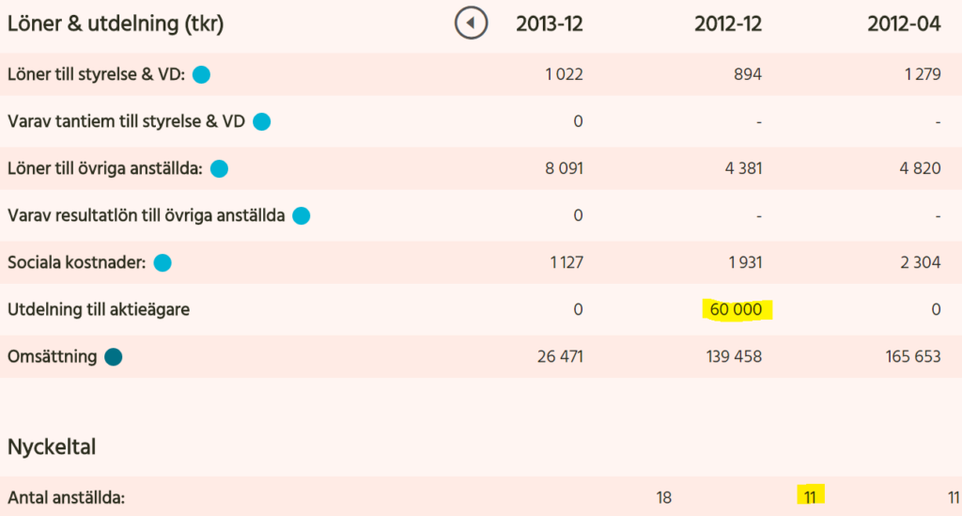Image resolution: width=962 pixels, height=516 pixels.
Task: Open info dot for Löner till styrelse & VD
Action: 201,74
